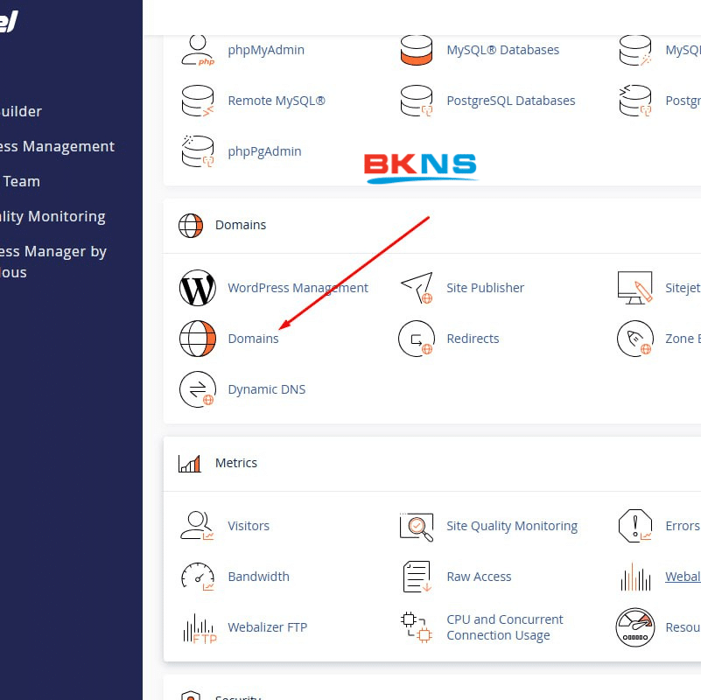Click the Site Publisher paper plane icon
701x700 pixels.
tap(417, 288)
